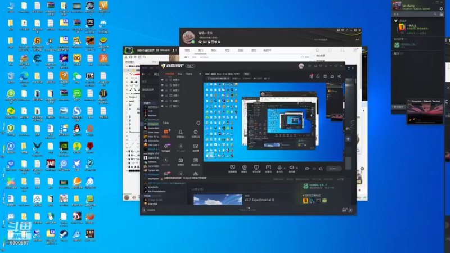Image resolution: width=450 pixels, height=253 pixels.
Task: Click the microphone icon in the streaming toolbar
Action: click(280, 168)
